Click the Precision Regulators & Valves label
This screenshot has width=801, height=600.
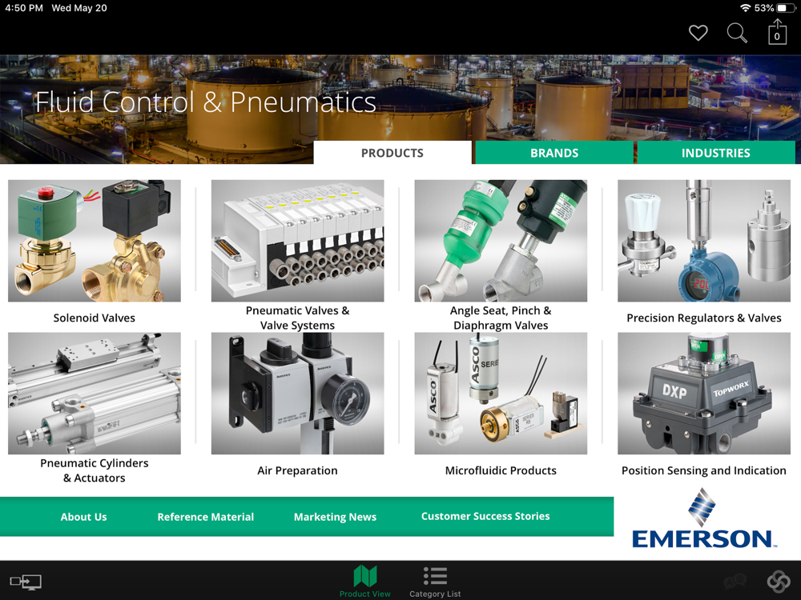click(x=704, y=318)
